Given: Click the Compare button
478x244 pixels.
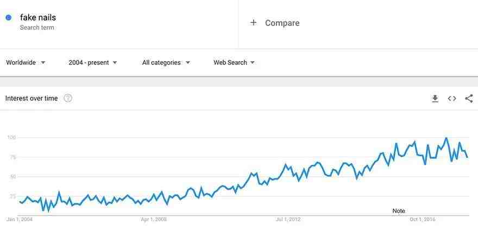Looking at the screenshot, I should click(275, 23).
